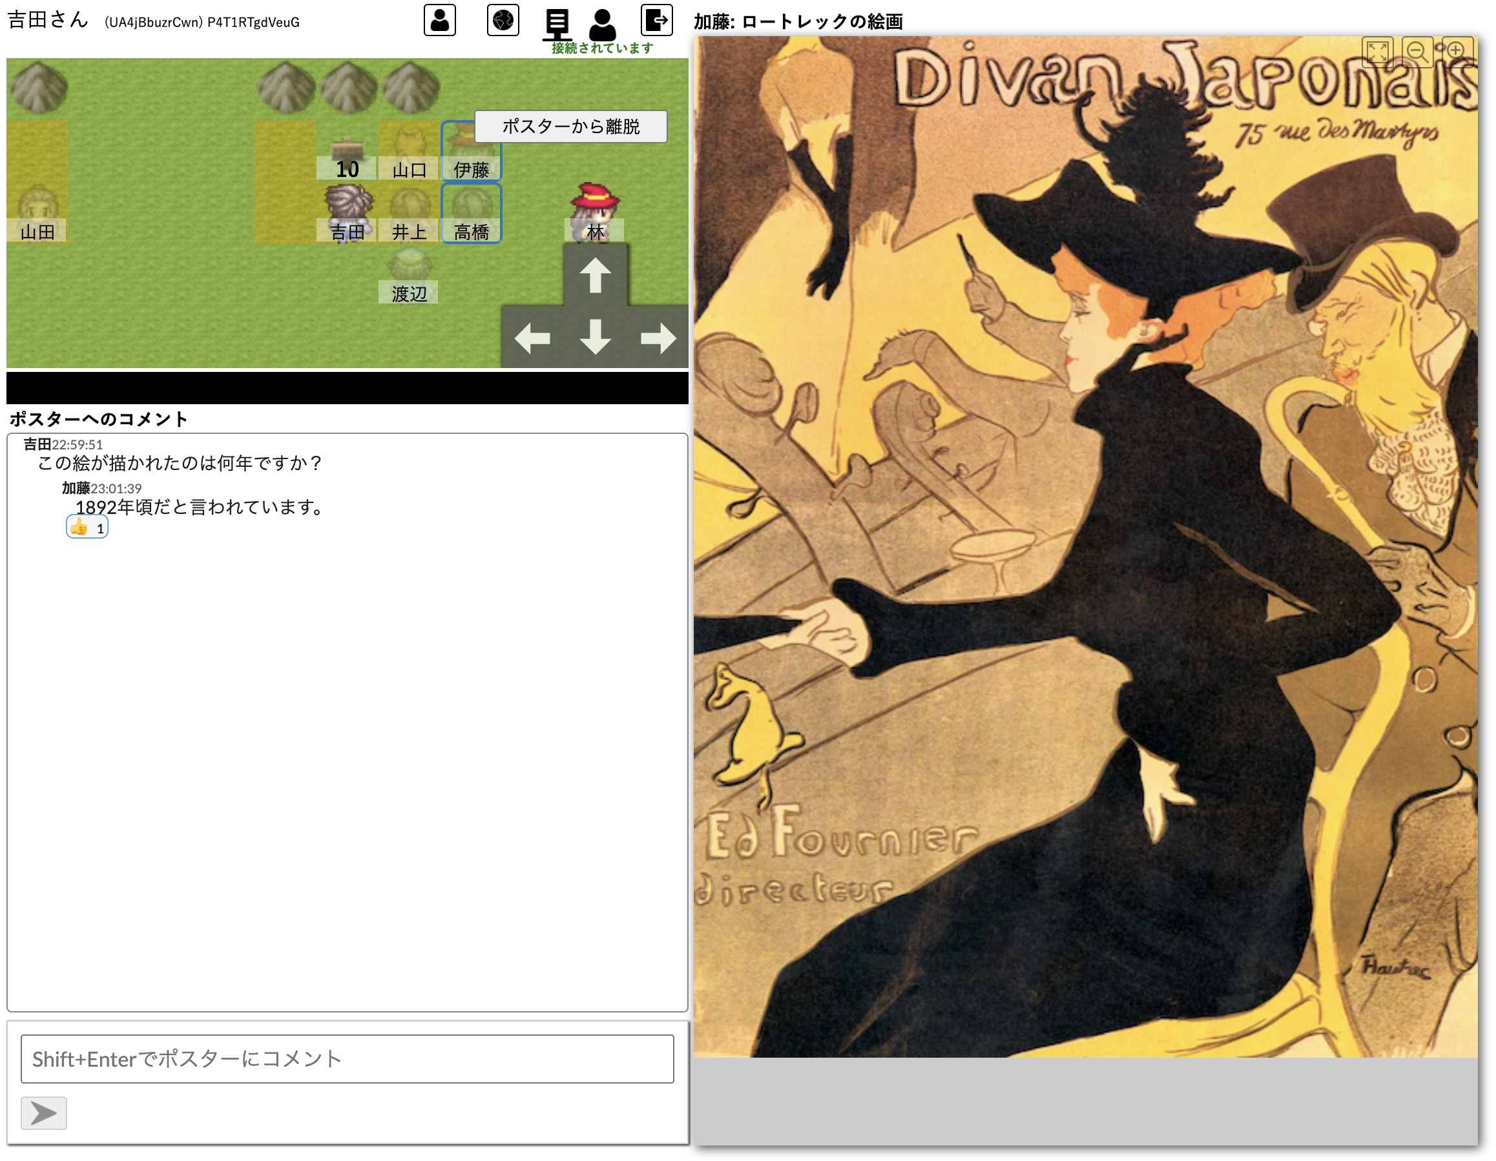Click ポスターから離脱 button
Screen dimensions: 1496x1161
click(x=570, y=127)
